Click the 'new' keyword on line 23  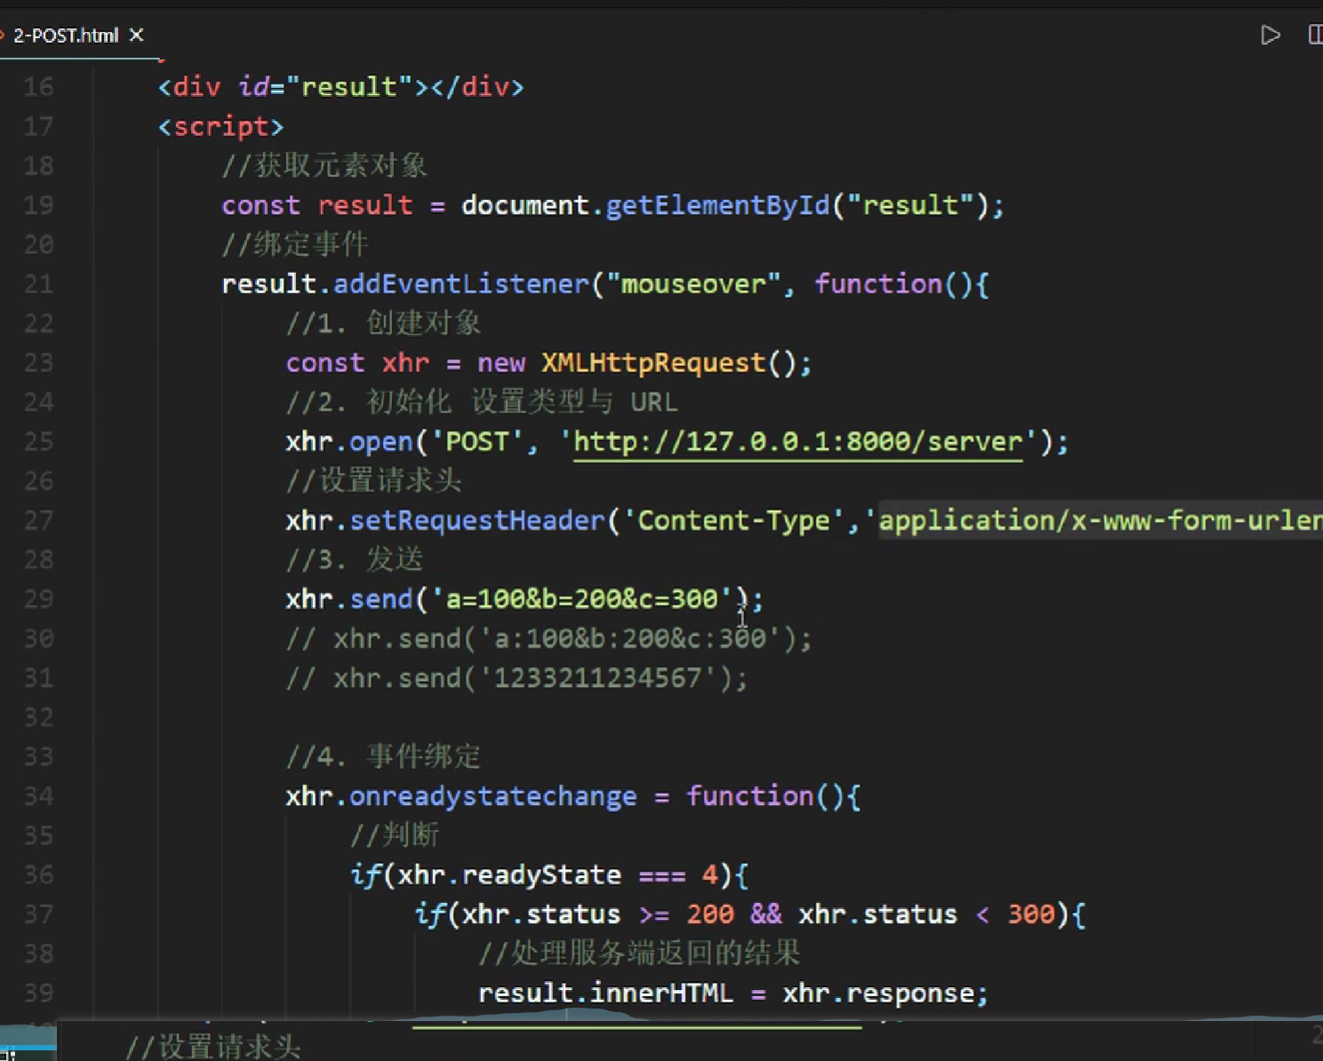(x=501, y=363)
